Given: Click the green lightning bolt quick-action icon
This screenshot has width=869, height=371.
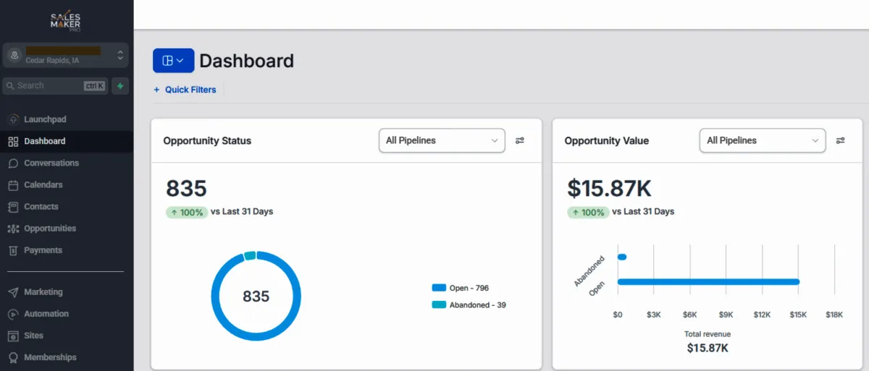Looking at the screenshot, I should pyautogui.click(x=120, y=85).
